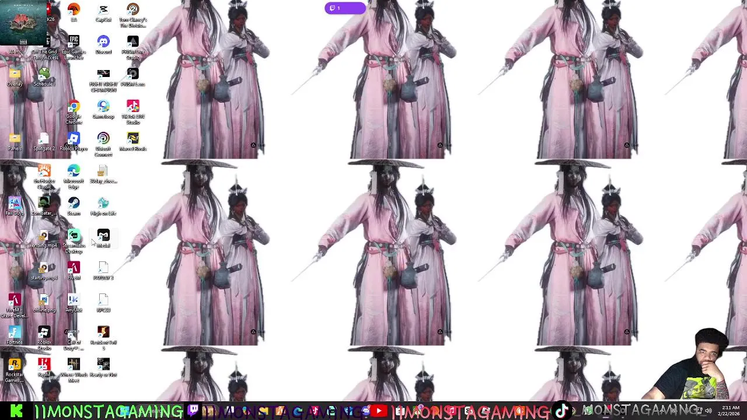Select TikTok LIVE Studio icon

tap(133, 113)
